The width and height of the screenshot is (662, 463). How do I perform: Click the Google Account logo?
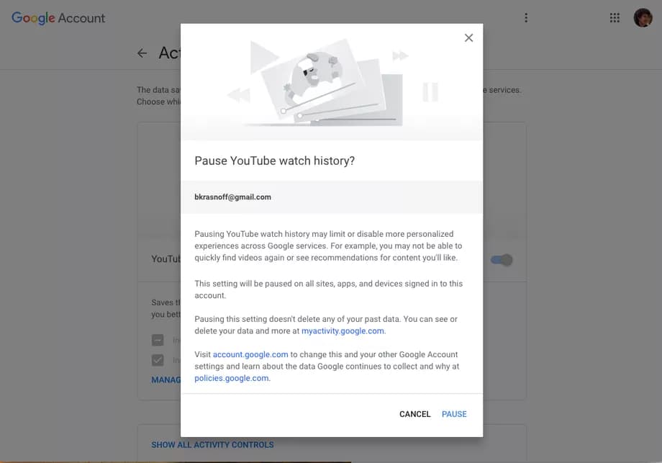click(x=58, y=18)
